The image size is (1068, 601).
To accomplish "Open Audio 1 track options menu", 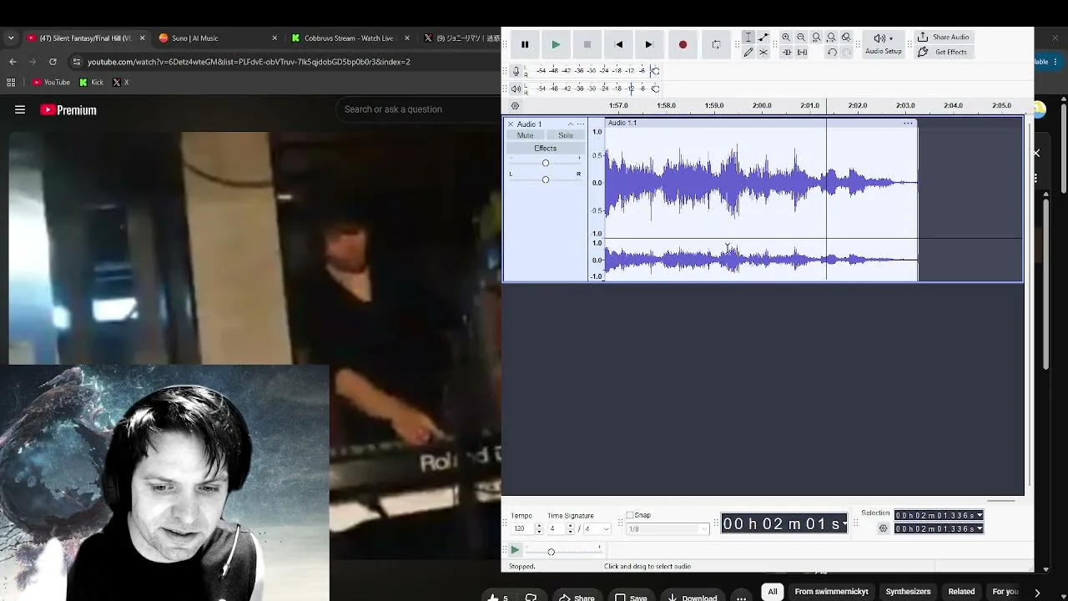I will [x=581, y=124].
